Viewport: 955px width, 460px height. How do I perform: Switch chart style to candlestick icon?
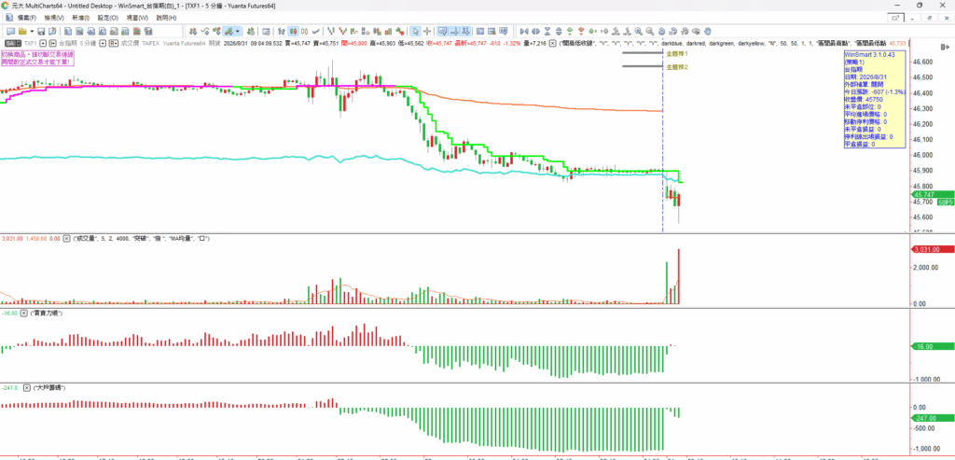pos(293,31)
